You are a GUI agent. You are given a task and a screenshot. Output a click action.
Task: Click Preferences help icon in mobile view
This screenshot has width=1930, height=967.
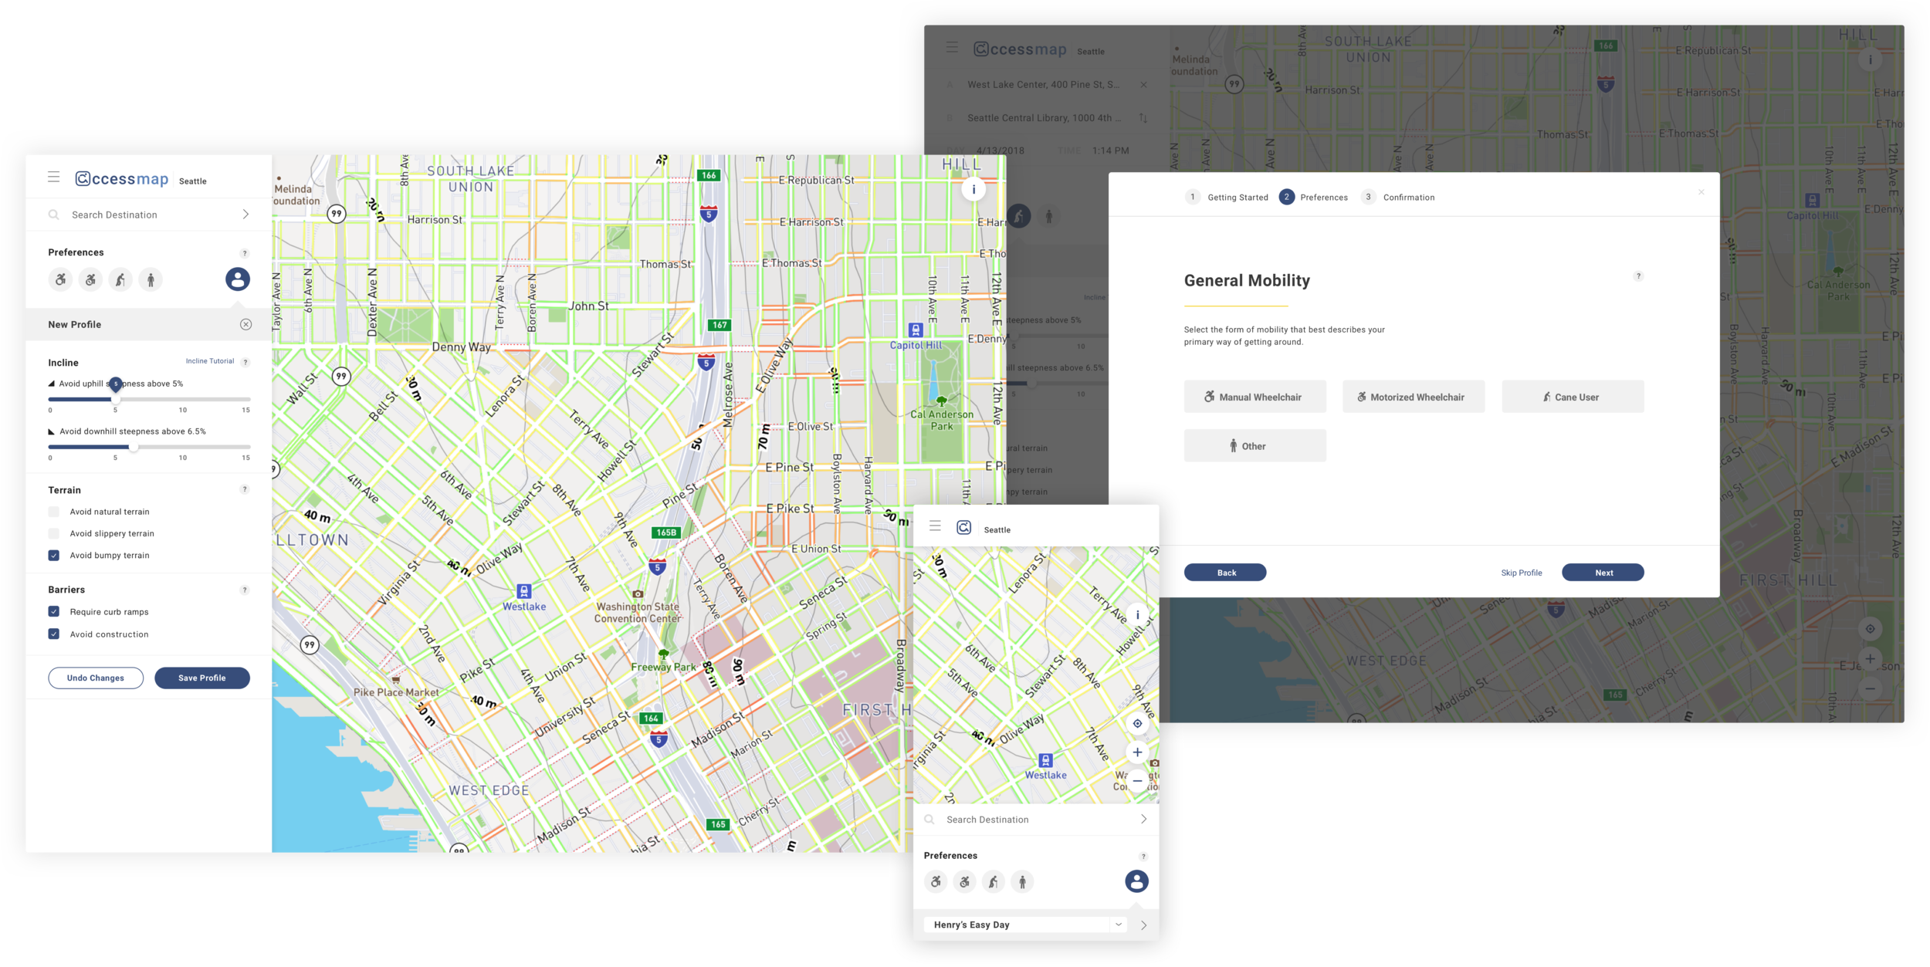coord(1143,857)
